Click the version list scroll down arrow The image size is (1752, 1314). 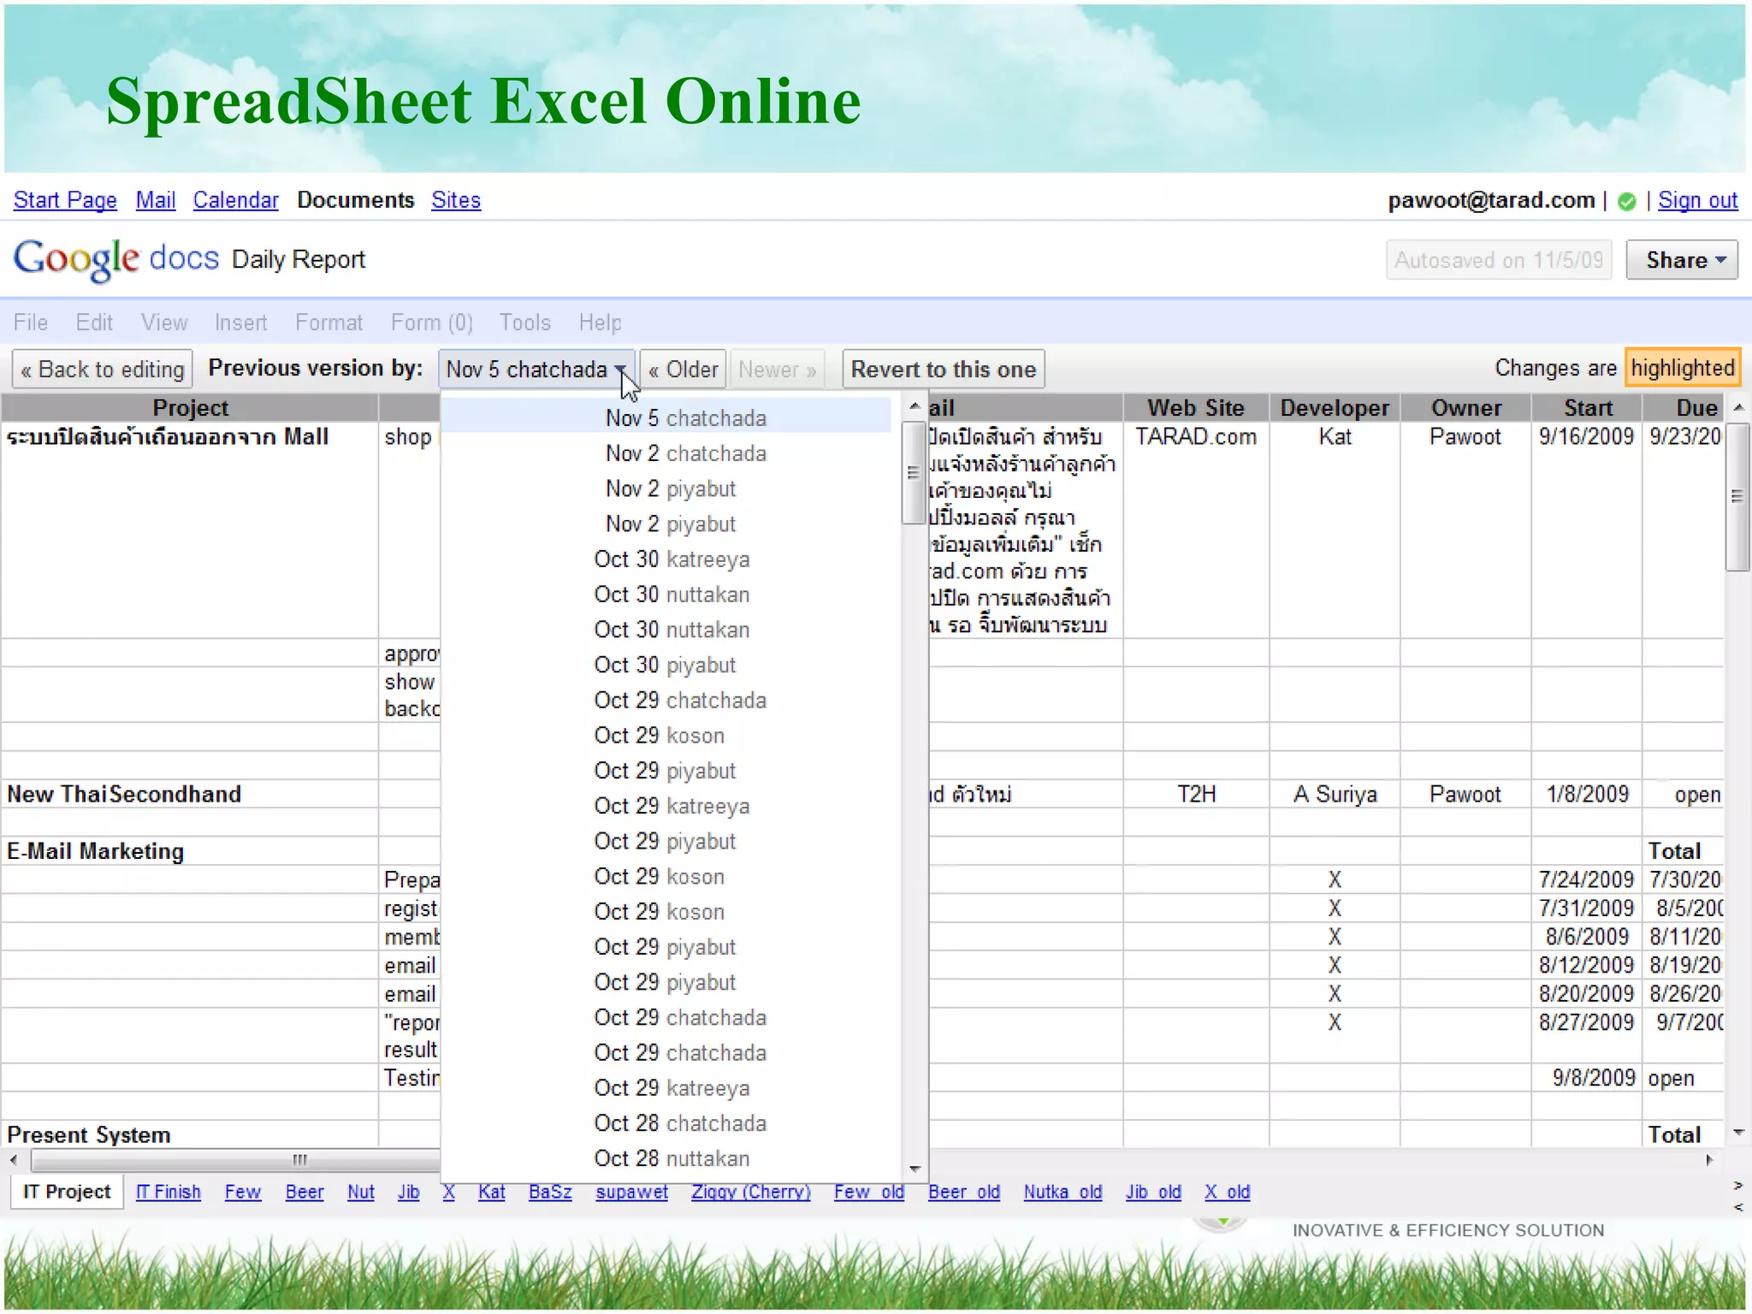click(x=914, y=1169)
